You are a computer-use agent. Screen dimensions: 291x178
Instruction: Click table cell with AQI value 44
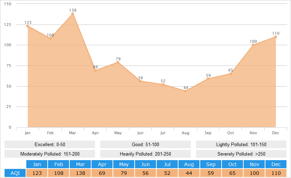[x=189, y=173]
